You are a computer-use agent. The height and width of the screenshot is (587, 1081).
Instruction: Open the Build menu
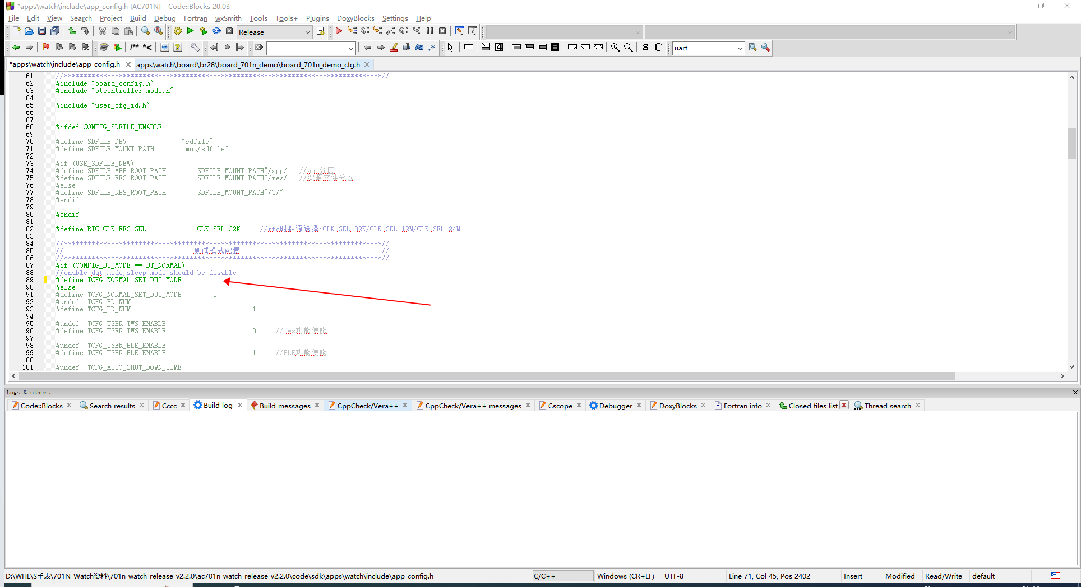(x=138, y=18)
